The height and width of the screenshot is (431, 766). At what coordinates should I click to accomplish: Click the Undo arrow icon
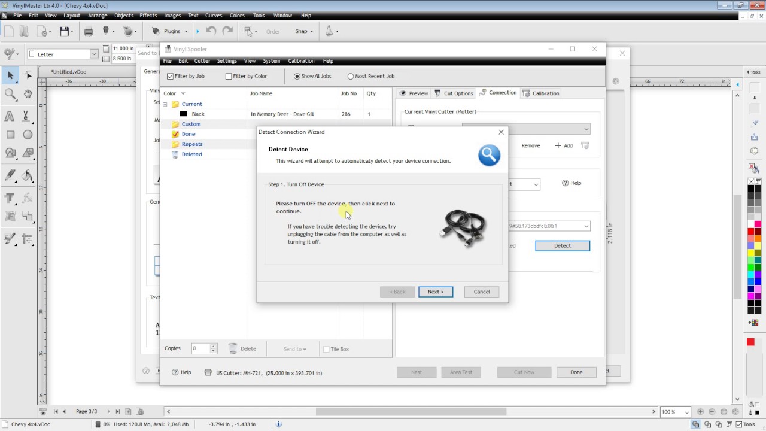coord(211,31)
